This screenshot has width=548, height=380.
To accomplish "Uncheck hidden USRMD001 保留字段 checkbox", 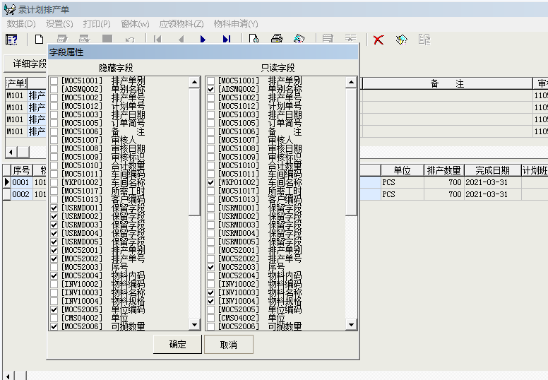I will pyautogui.click(x=54, y=208).
